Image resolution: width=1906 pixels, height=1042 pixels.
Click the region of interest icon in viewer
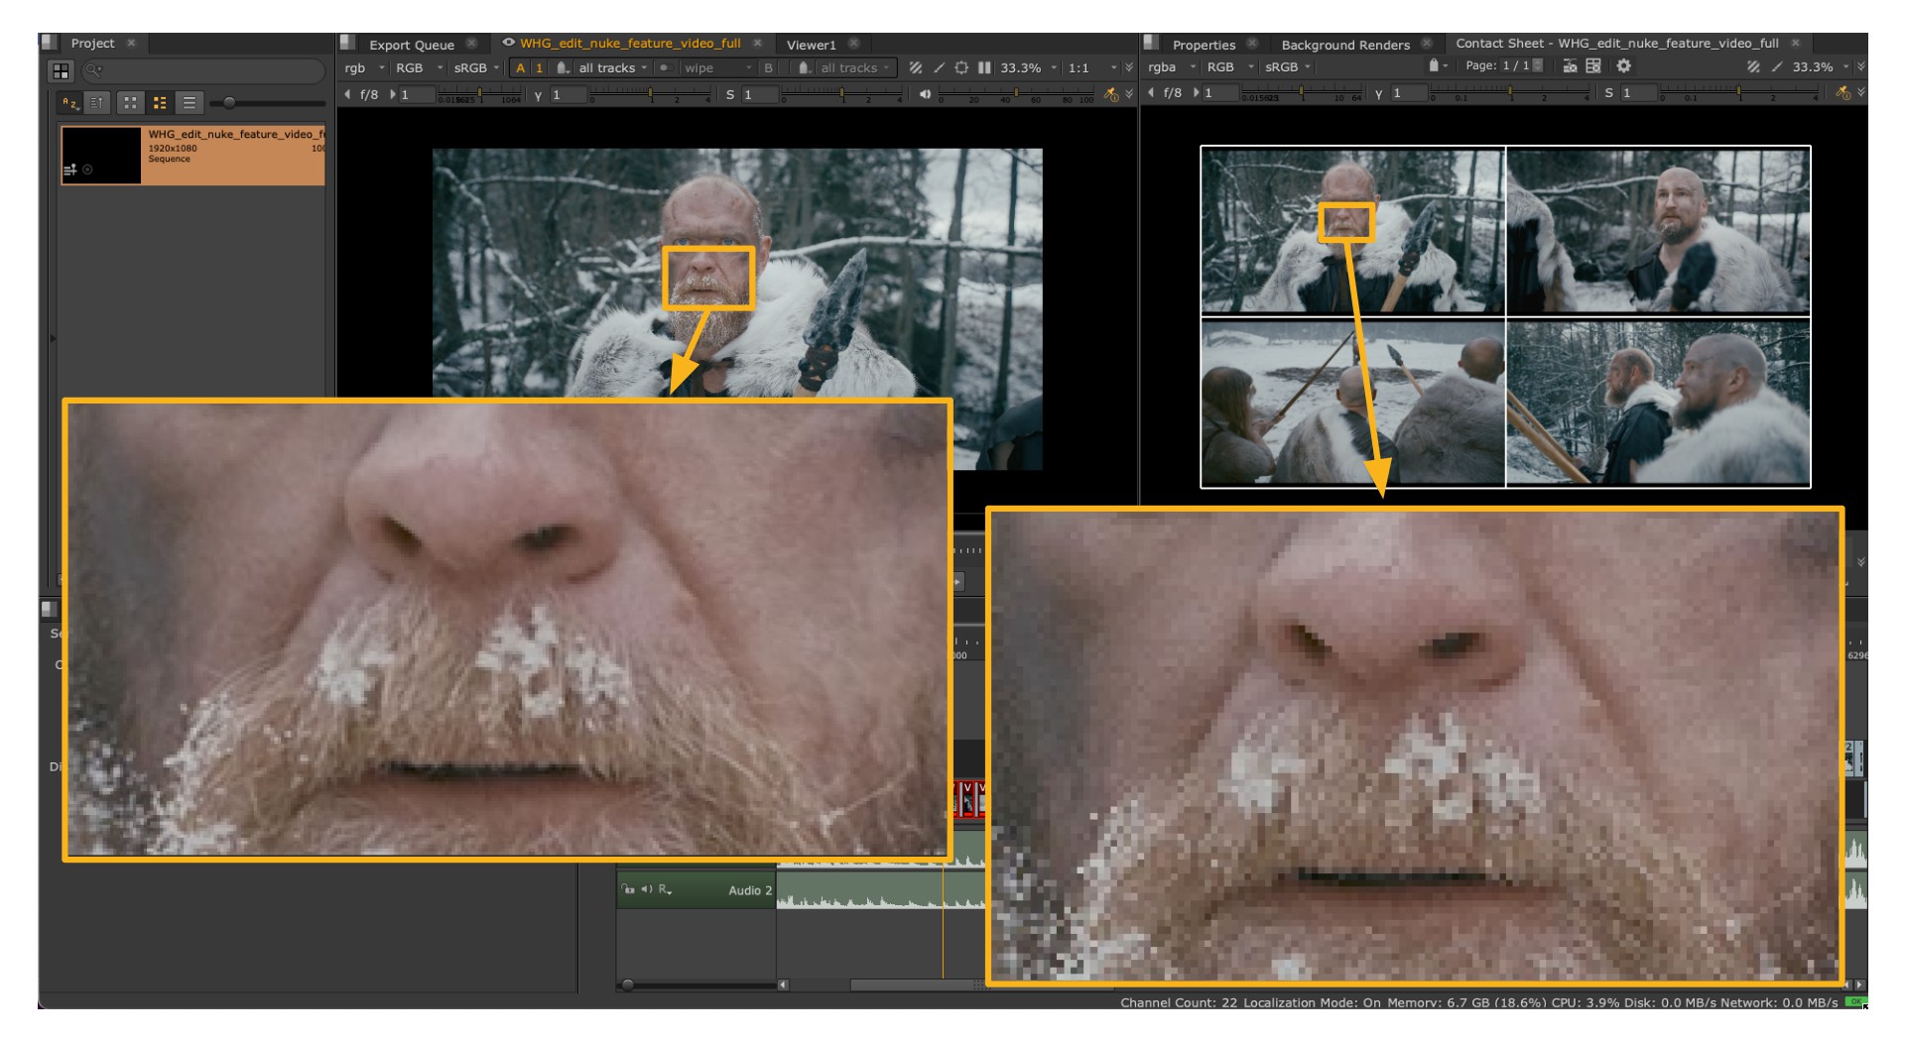tap(961, 67)
